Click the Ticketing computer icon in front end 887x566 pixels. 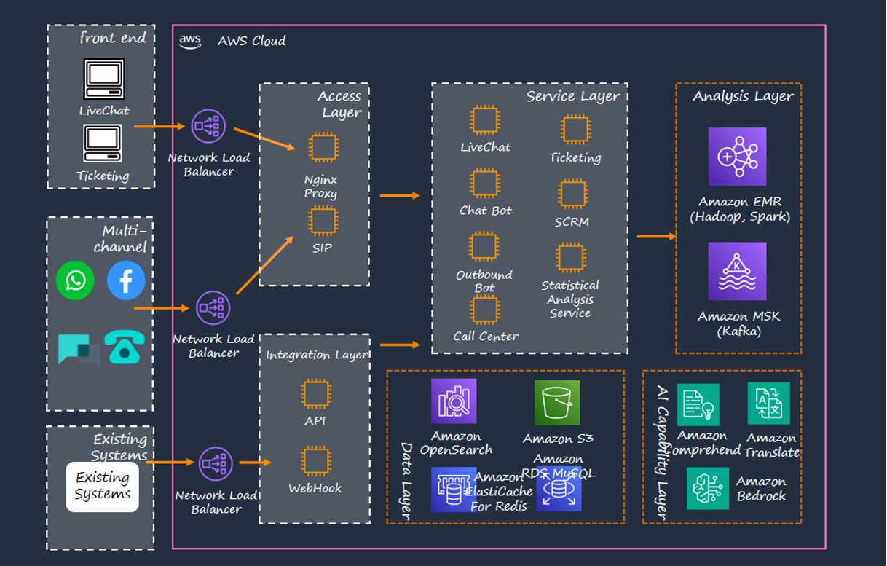coord(102,144)
